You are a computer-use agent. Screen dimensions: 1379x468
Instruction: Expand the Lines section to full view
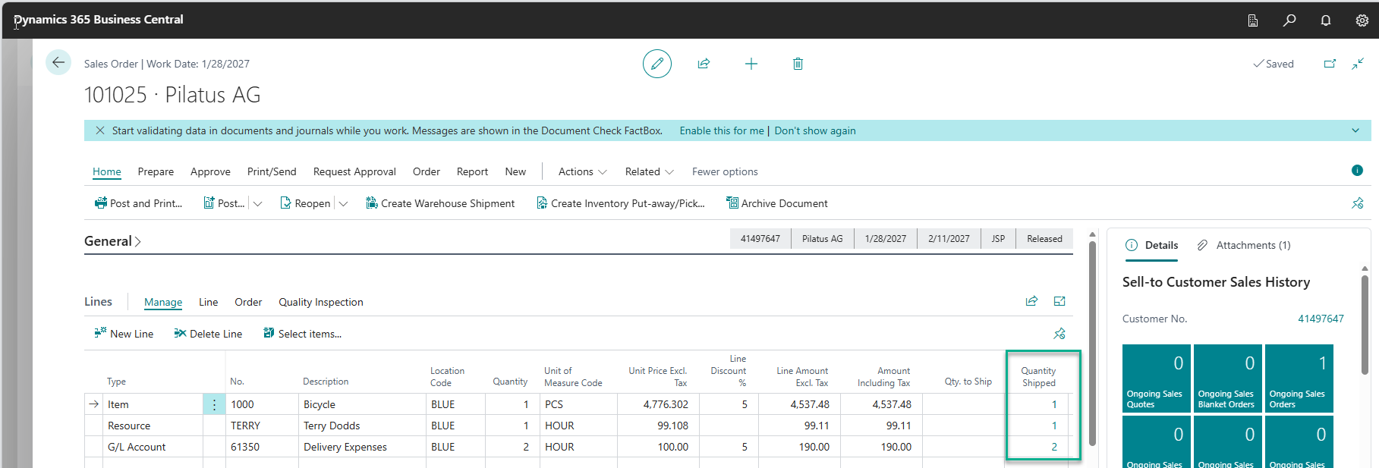tap(1059, 301)
